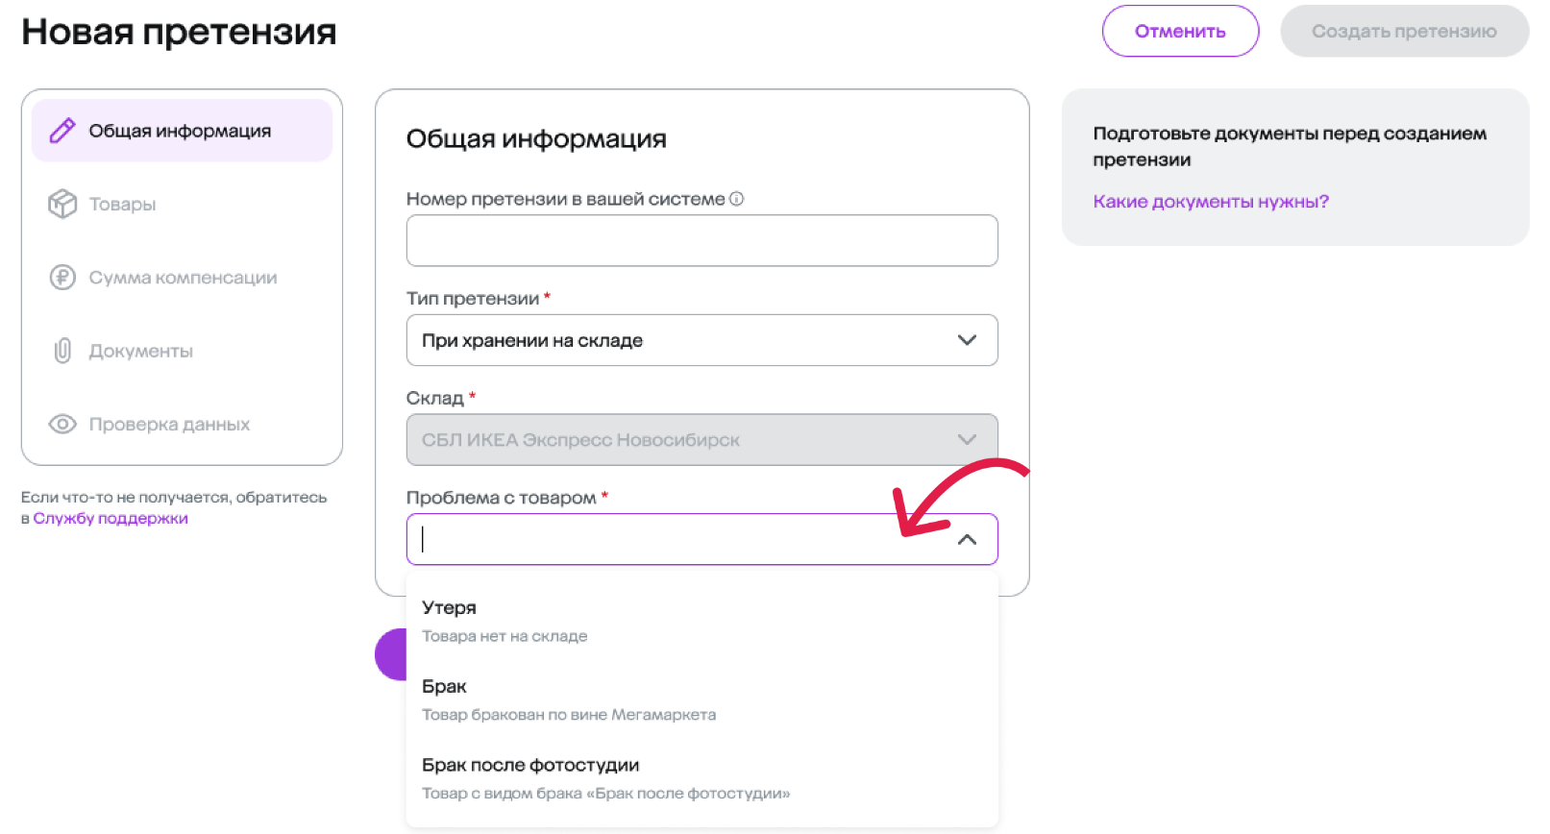Click the Создать претензию button

tap(1404, 32)
